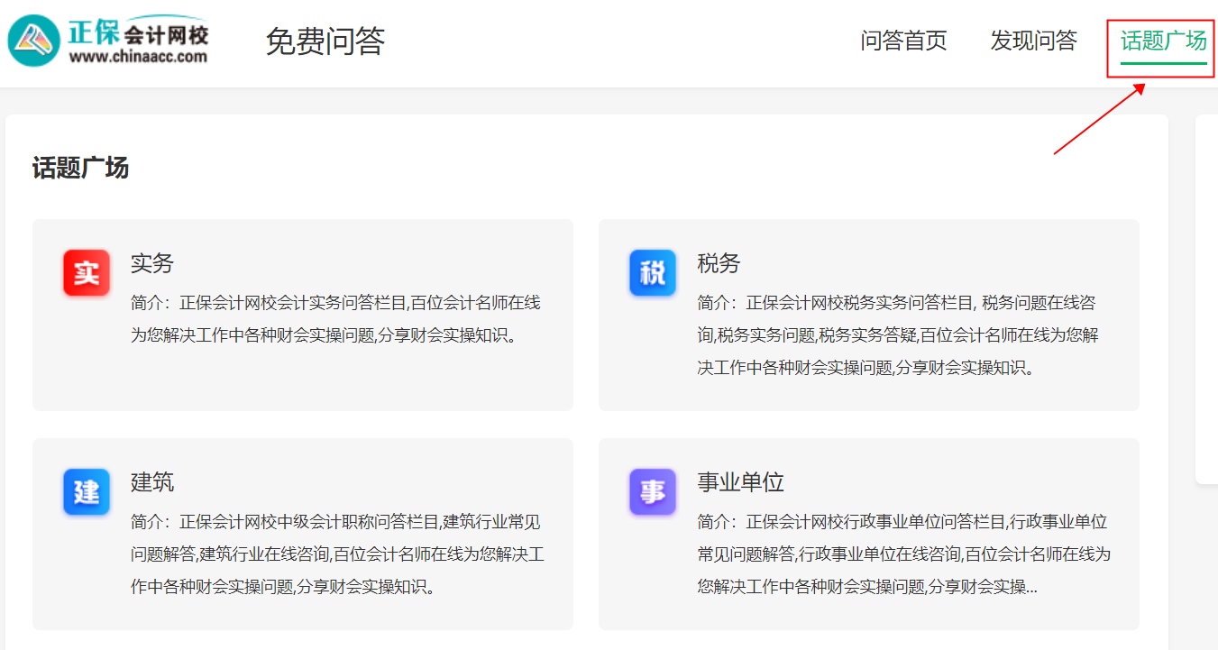Open the 发现问答 menu item
This screenshot has height=650, width=1218.
(x=1034, y=41)
